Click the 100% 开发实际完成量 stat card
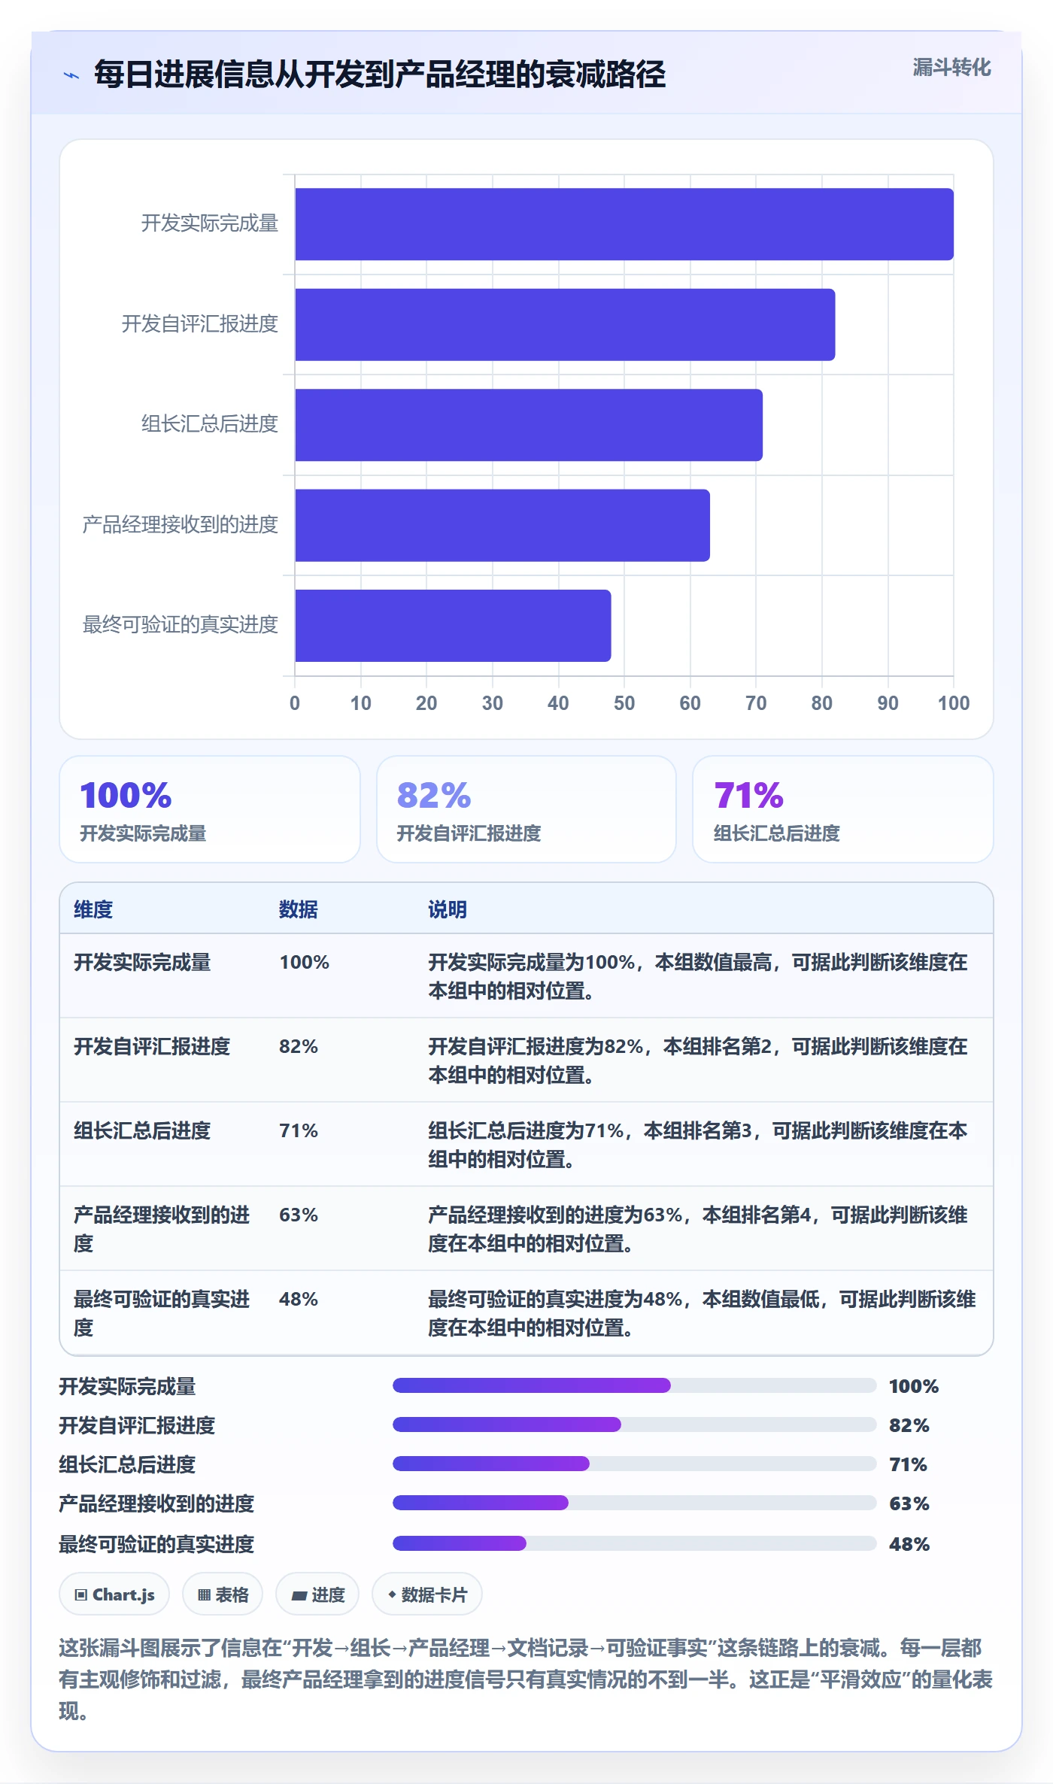The height and width of the screenshot is (1784, 1053). [210, 809]
